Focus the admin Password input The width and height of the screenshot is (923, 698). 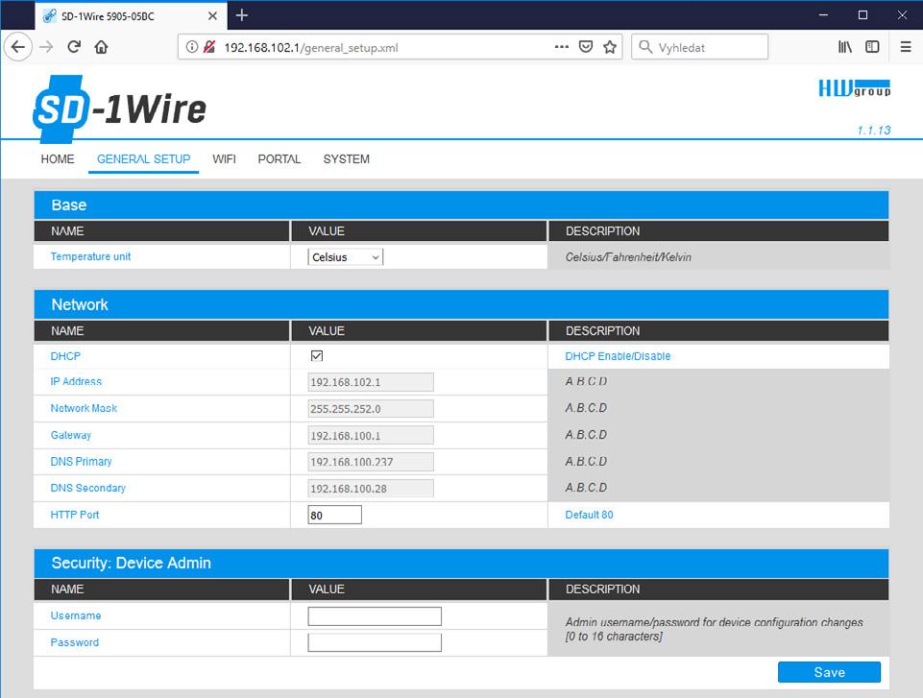[x=375, y=642]
